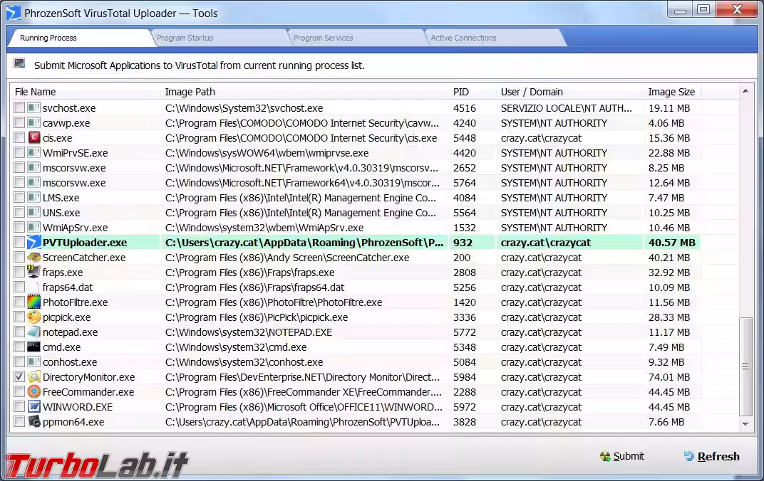This screenshot has height=481, width=764.
Task: Uncheck the DirectoryMonitor.exe checkbox
Action: pyautogui.click(x=19, y=377)
